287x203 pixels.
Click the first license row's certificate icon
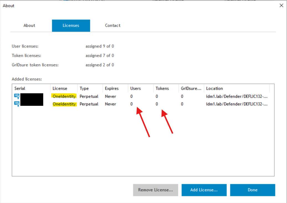click(x=17, y=96)
